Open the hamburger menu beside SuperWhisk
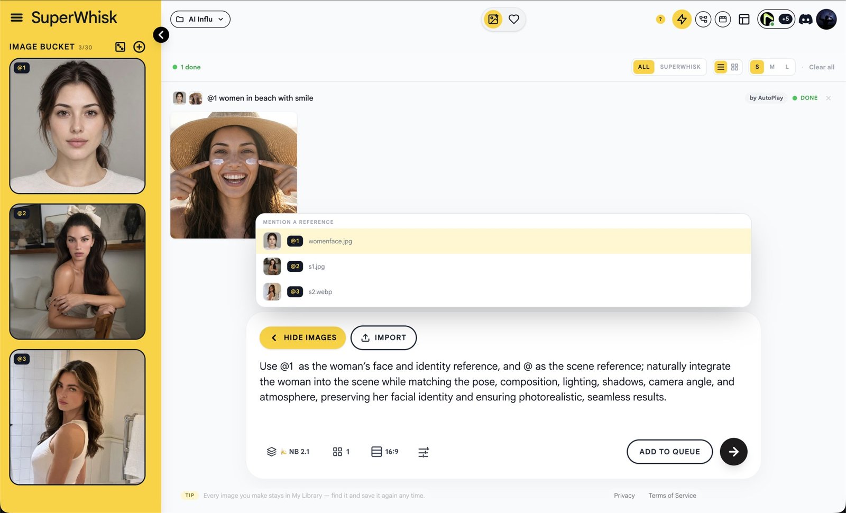The width and height of the screenshot is (846, 513). pyautogui.click(x=17, y=17)
